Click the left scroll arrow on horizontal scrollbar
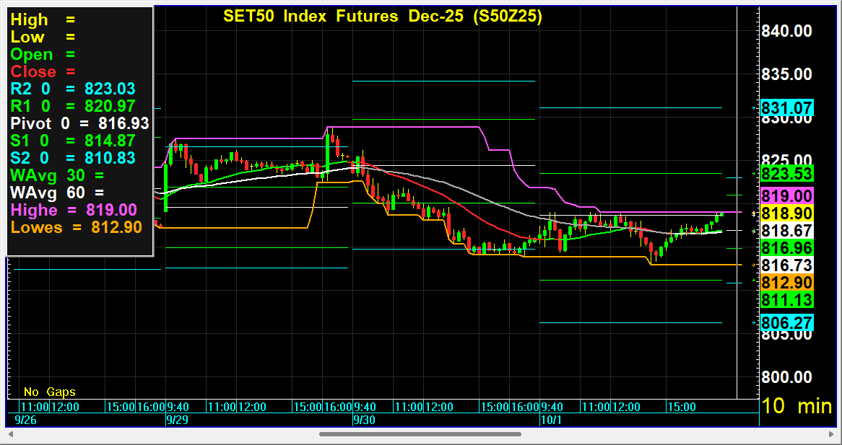Viewport: 842px width, 445px height. (x=11, y=434)
